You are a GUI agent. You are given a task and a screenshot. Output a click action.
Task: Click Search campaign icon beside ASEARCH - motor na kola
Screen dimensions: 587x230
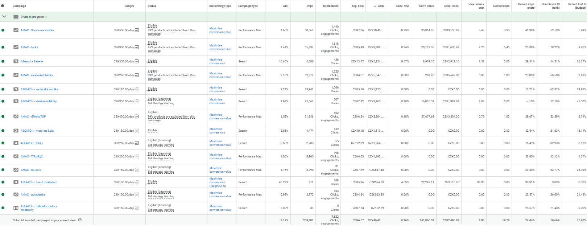16,131
